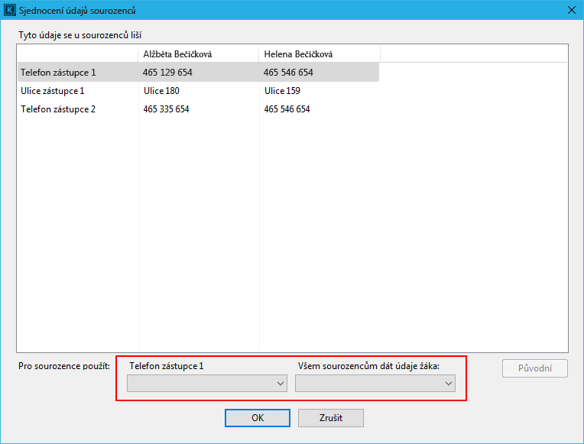Click the Helena Bečičková column header
The height and width of the screenshot is (444, 584).
(x=319, y=54)
